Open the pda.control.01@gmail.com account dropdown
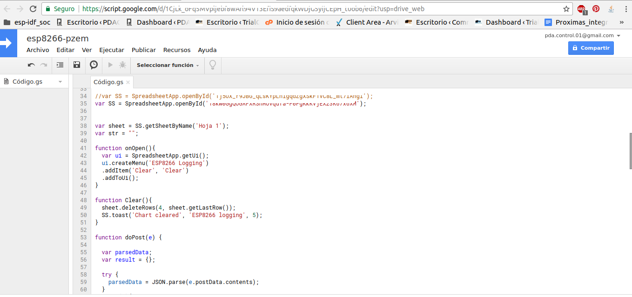Viewport: 632px width, 297px height. click(583, 35)
